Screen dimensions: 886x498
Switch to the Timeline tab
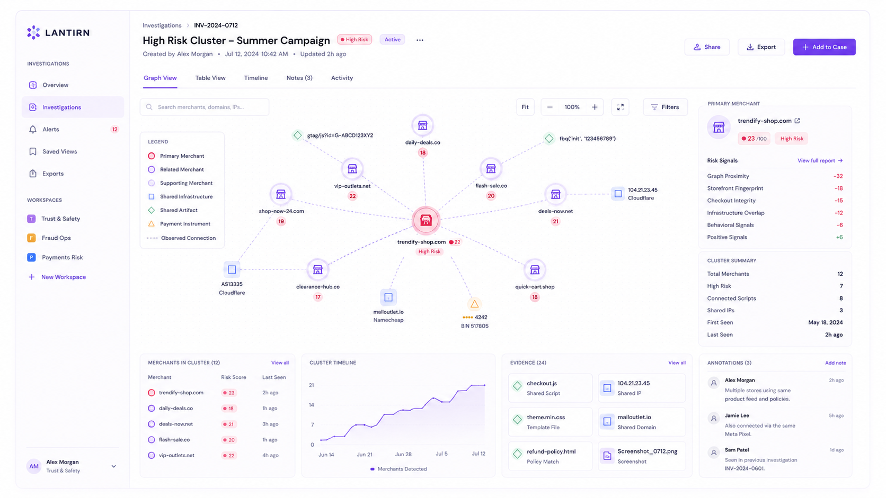click(x=256, y=78)
